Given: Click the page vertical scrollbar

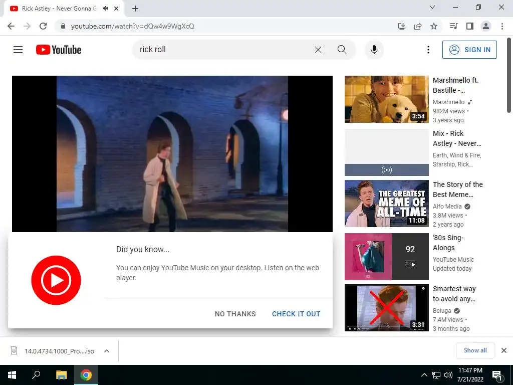Looking at the screenshot, I should coord(509,75).
